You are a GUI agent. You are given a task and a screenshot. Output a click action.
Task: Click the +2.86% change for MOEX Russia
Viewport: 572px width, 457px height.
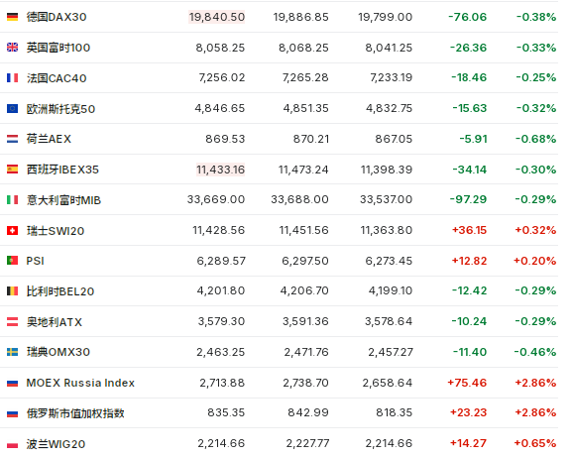tap(535, 383)
